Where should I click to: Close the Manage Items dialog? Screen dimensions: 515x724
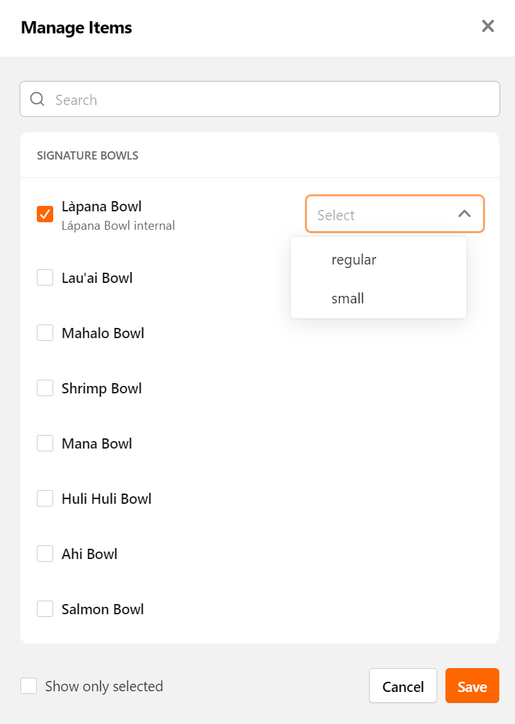click(488, 27)
